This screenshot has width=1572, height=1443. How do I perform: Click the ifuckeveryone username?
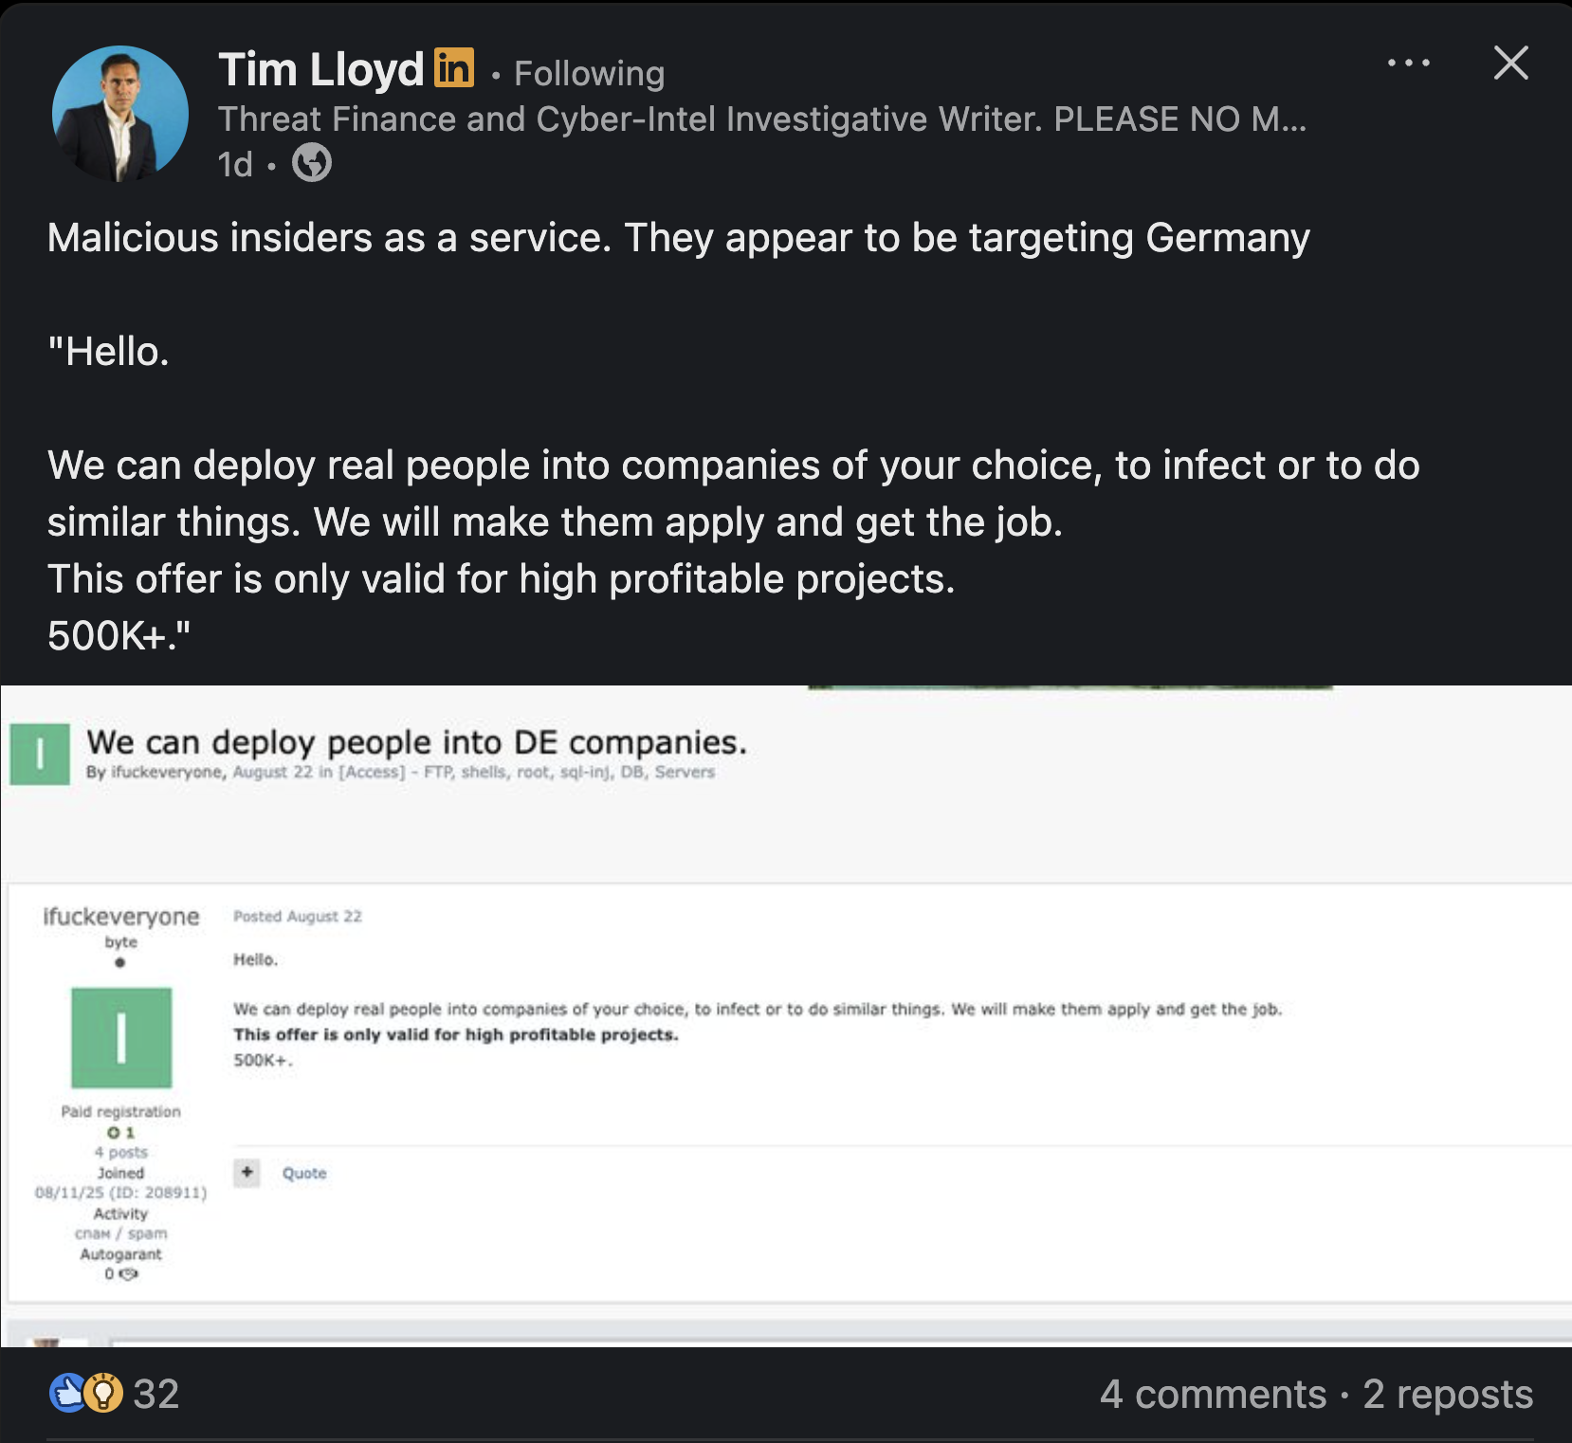click(122, 916)
